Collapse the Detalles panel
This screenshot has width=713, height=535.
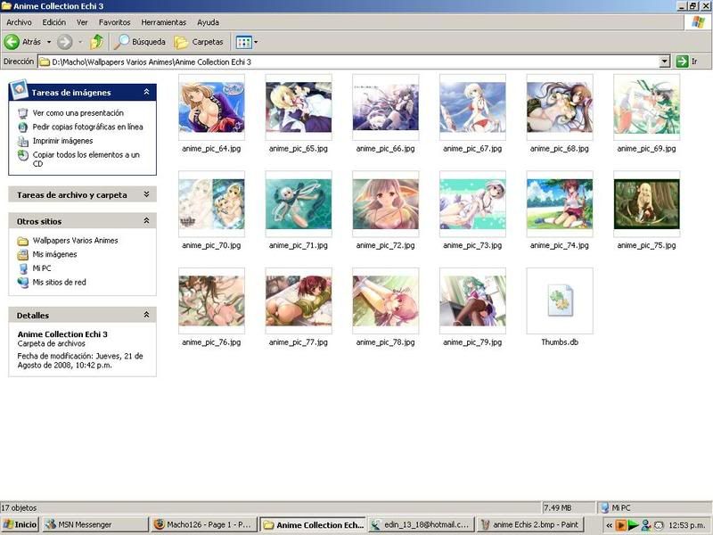[146, 315]
